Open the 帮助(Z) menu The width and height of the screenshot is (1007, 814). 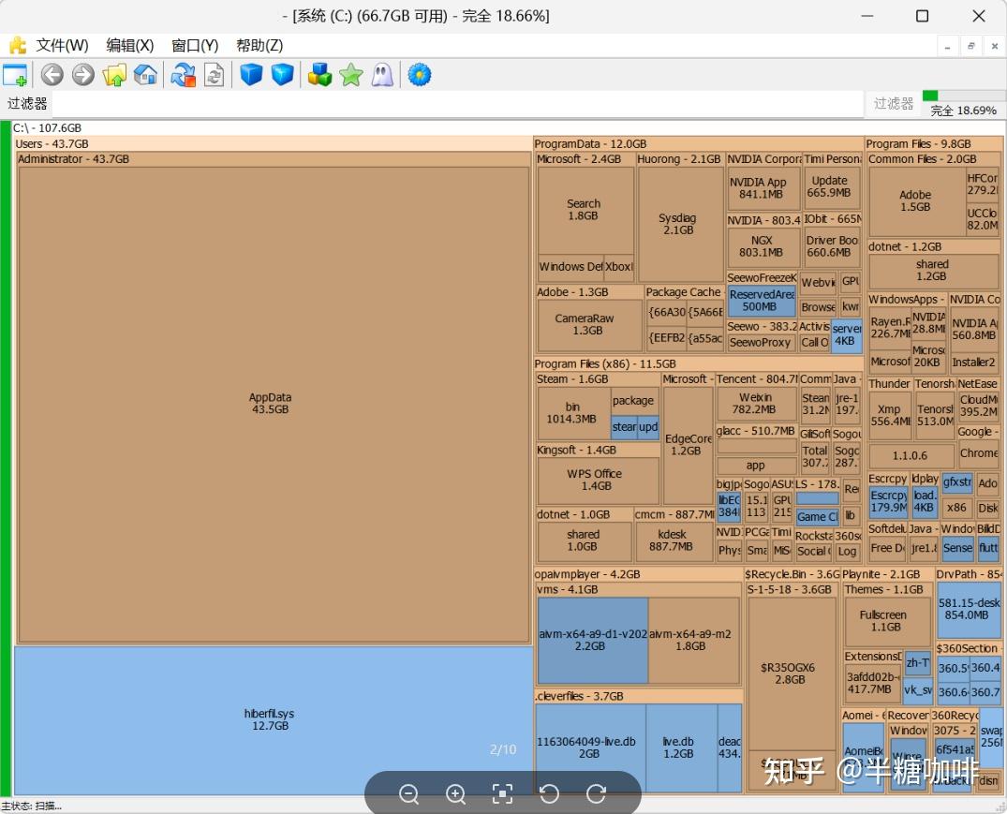(x=259, y=46)
